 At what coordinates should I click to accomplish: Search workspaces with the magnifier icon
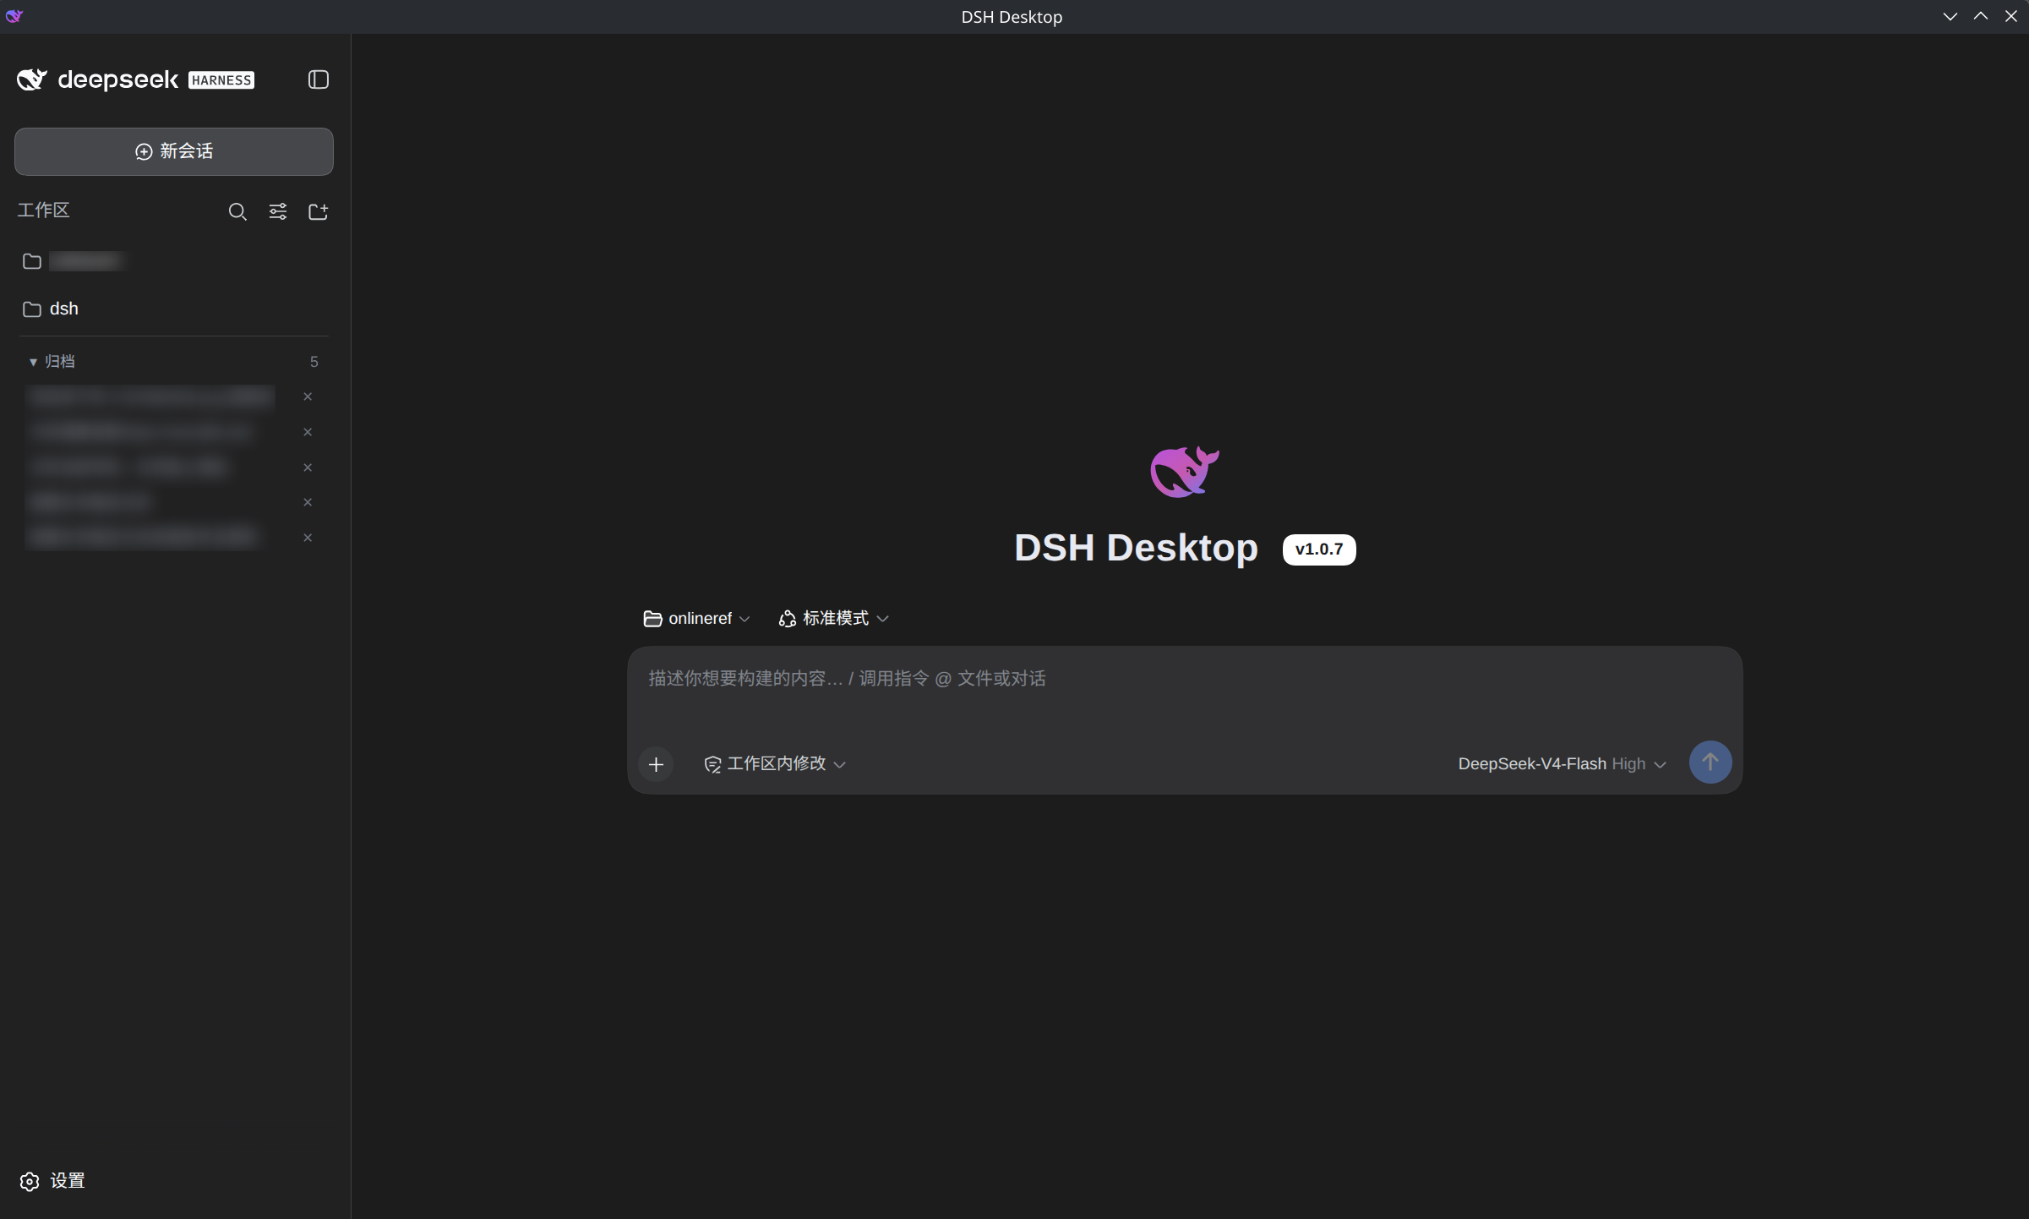coord(237,211)
